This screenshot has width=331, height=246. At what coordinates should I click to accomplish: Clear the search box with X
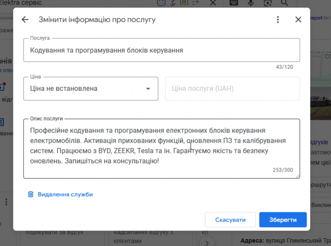(x=213, y=2)
